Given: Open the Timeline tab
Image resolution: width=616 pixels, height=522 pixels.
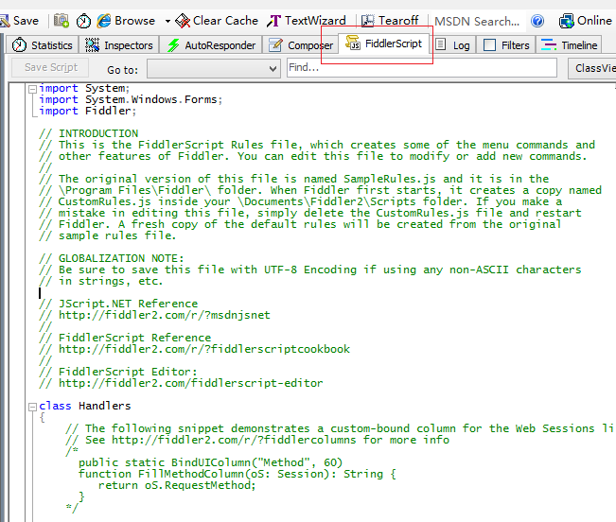Looking at the screenshot, I should (571, 44).
